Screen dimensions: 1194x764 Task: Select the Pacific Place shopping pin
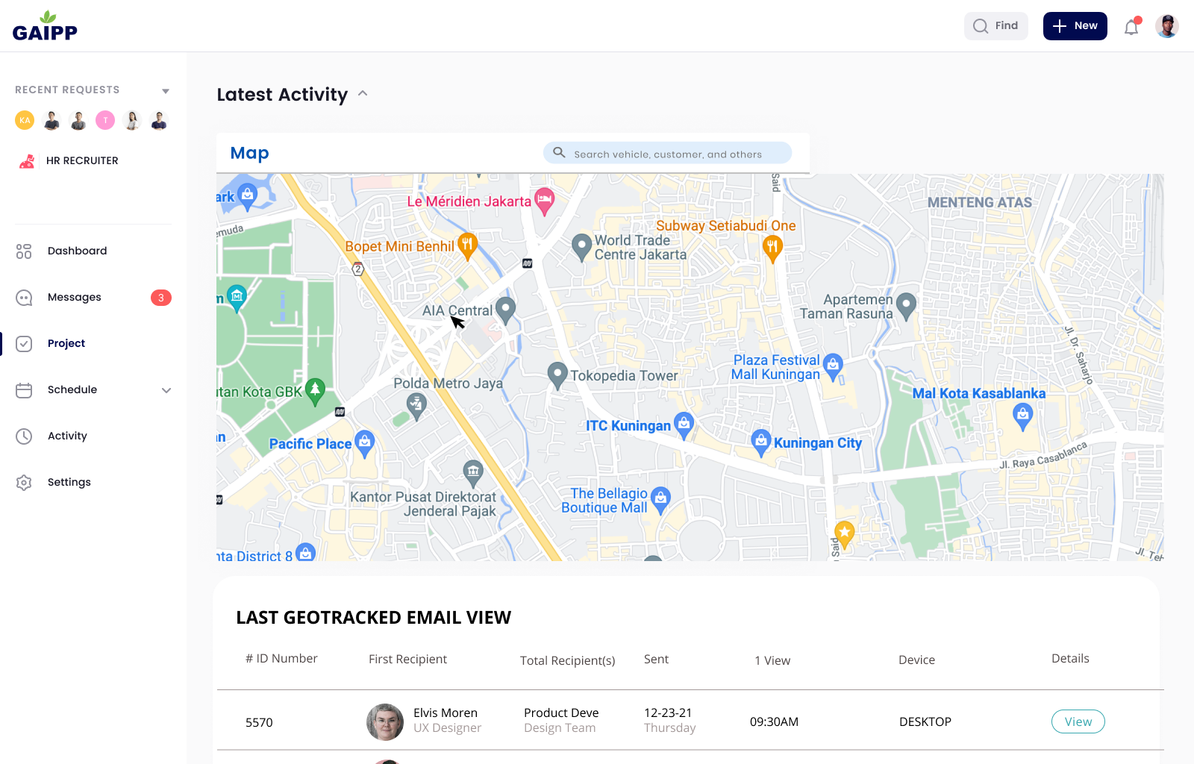point(364,444)
